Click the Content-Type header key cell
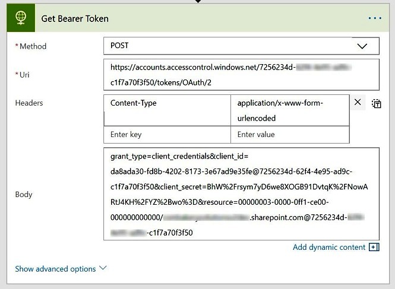395x289 pixels. pyautogui.click(x=167, y=110)
